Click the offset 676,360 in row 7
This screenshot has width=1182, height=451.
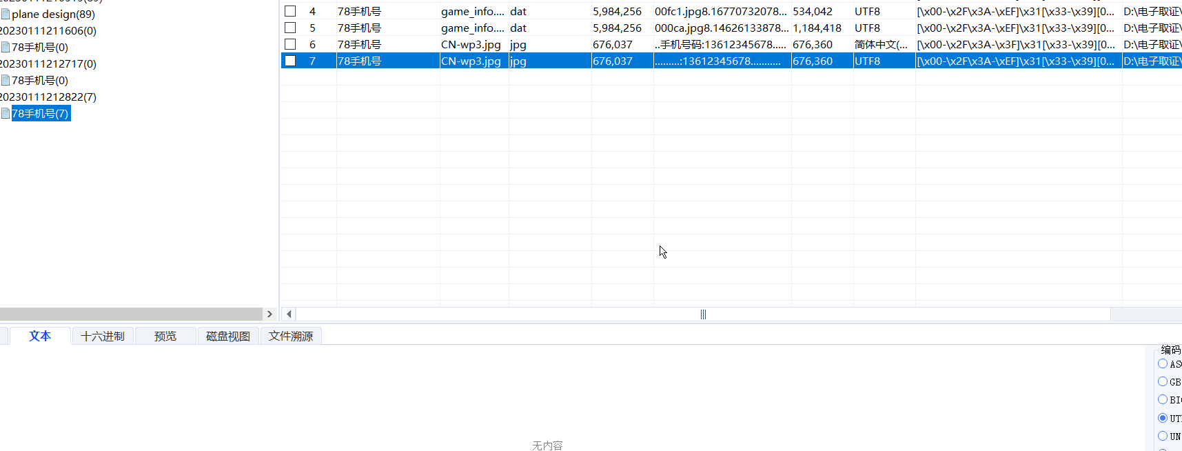click(813, 61)
